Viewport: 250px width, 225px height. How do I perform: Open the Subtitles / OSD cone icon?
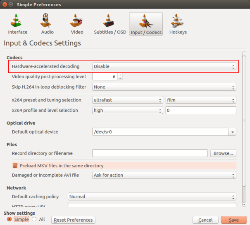point(108,20)
